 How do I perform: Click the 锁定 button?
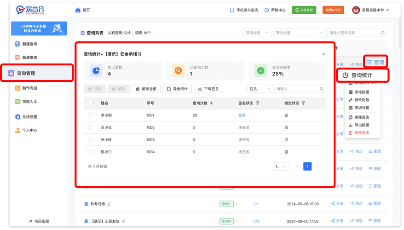click(95, 89)
